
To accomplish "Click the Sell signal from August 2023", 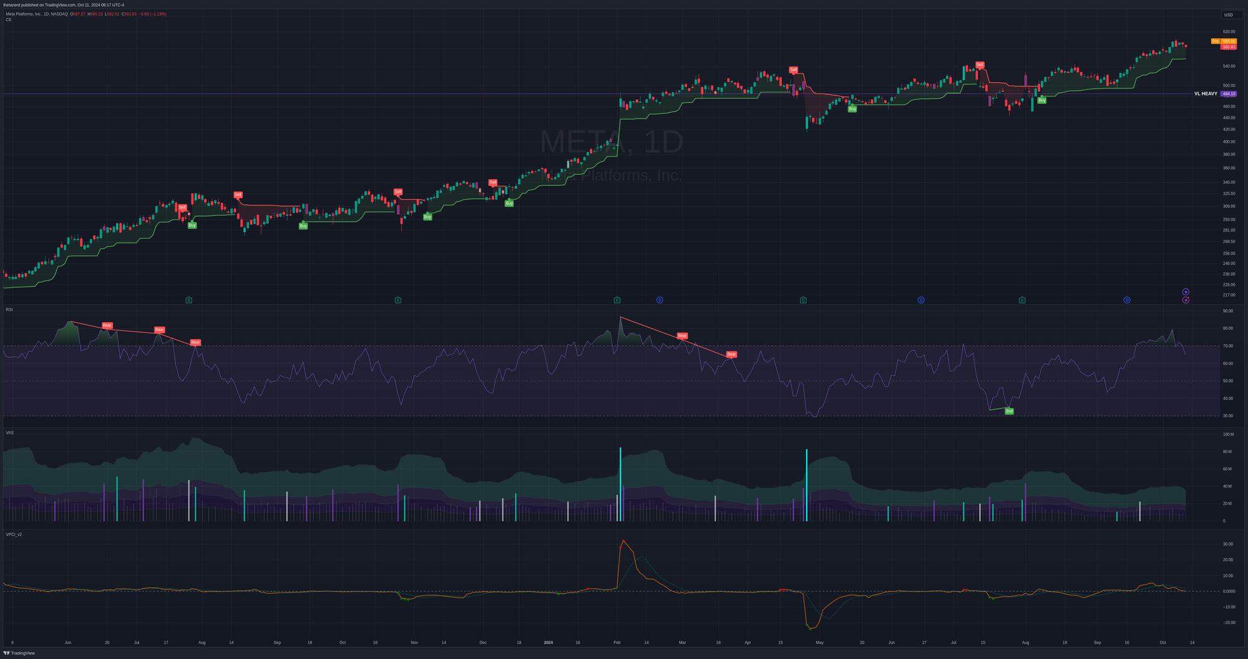I will pyautogui.click(x=238, y=195).
